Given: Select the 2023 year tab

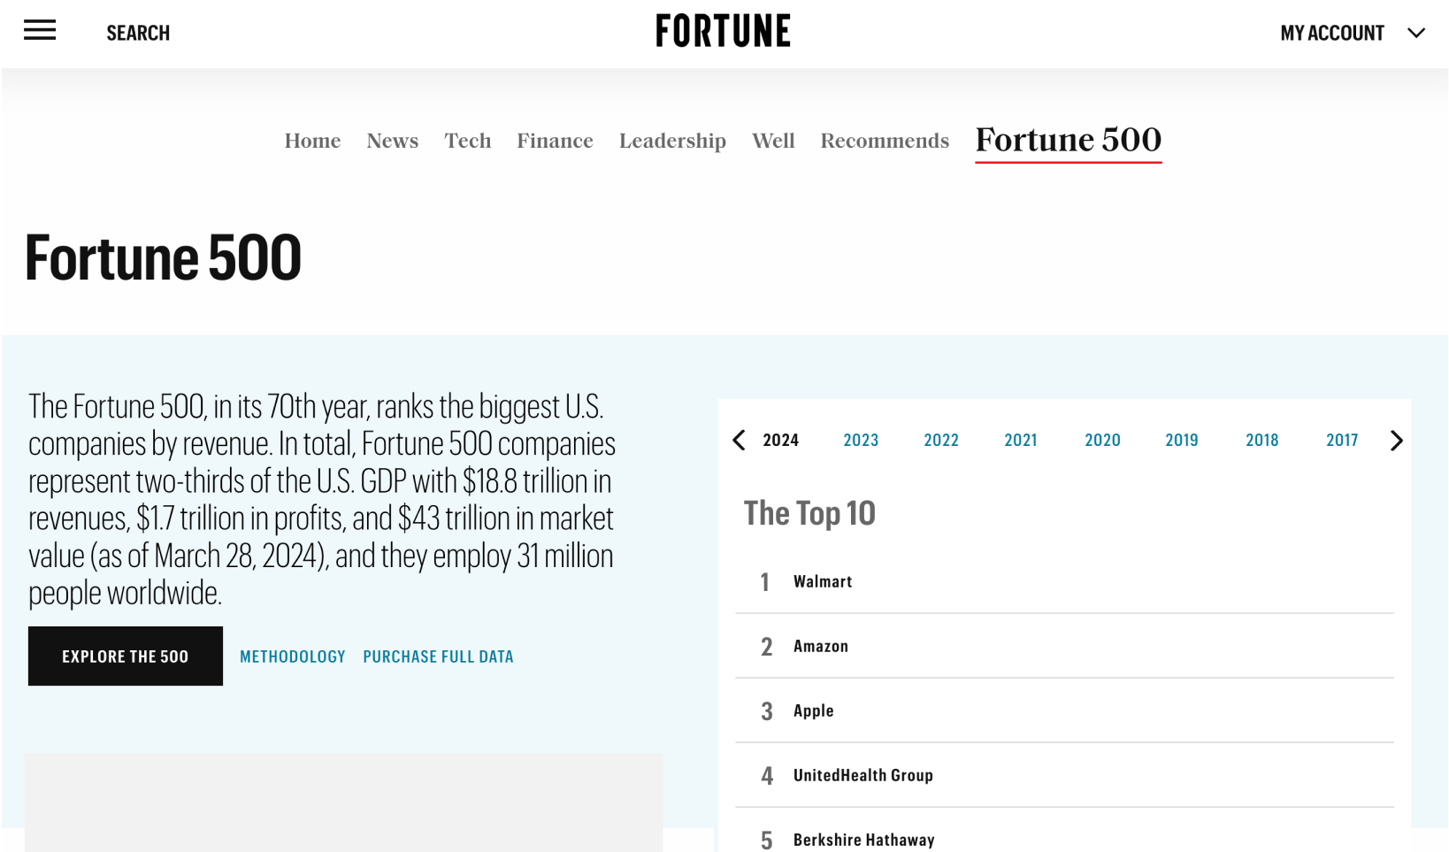Looking at the screenshot, I should pyautogui.click(x=861, y=440).
